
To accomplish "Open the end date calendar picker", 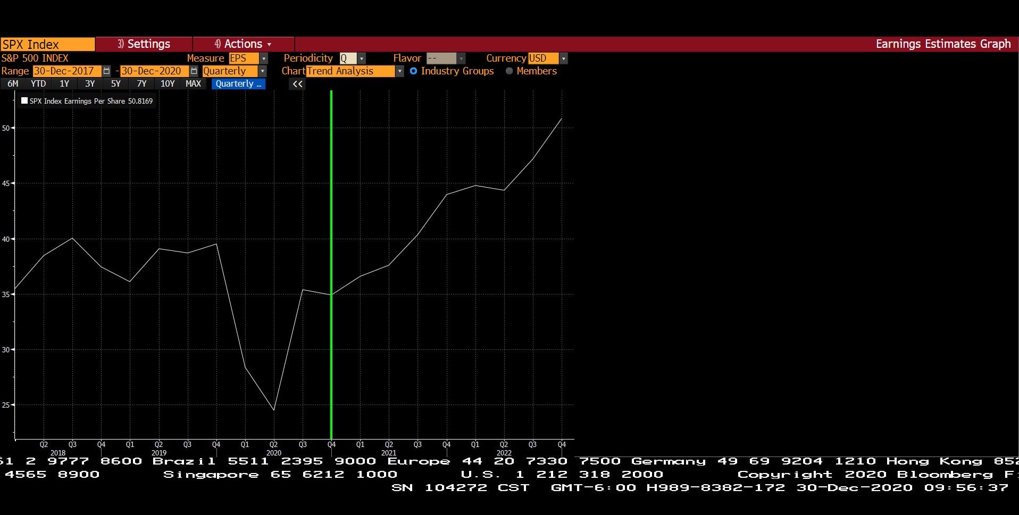I will coord(194,71).
